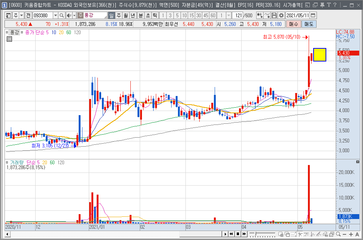Select 분 minute period button
This screenshot has height=240, width=363.
141,15
